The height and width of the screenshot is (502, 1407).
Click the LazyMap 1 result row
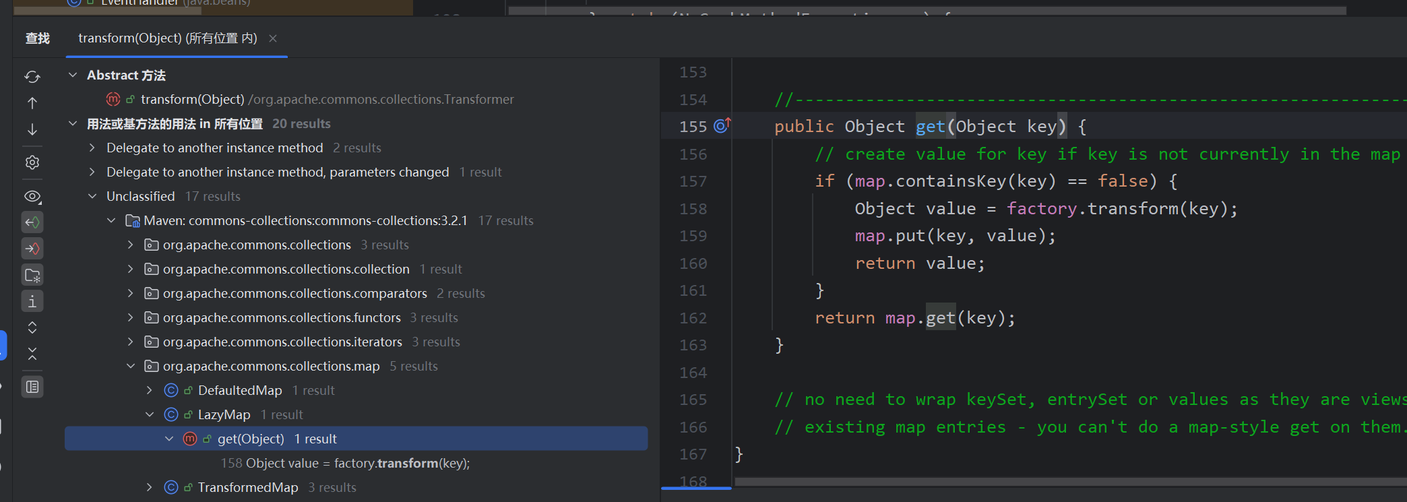pyautogui.click(x=356, y=414)
